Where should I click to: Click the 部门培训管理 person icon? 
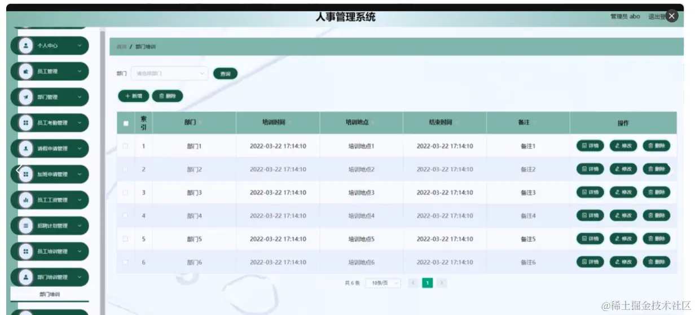click(x=25, y=277)
